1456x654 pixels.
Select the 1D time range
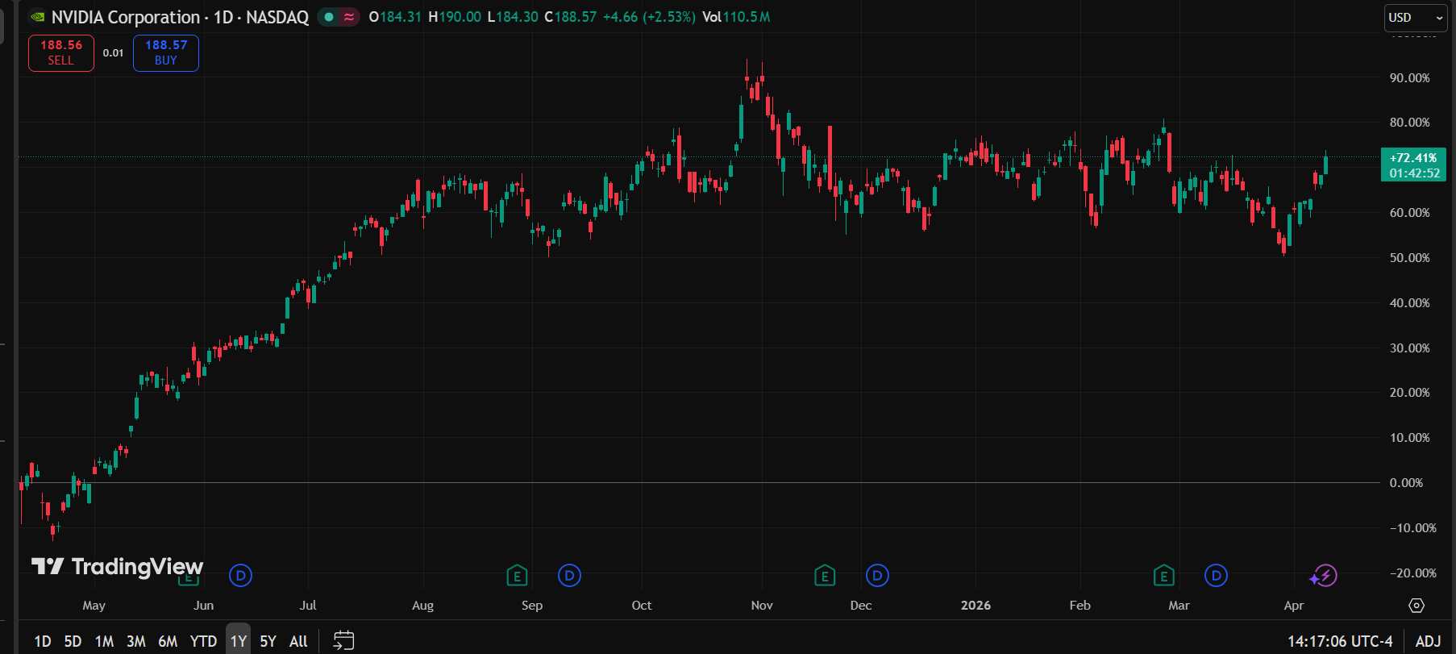coord(43,641)
